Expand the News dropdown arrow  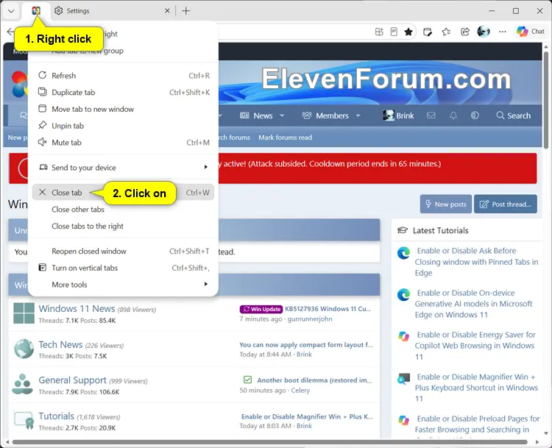tap(282, 115)
